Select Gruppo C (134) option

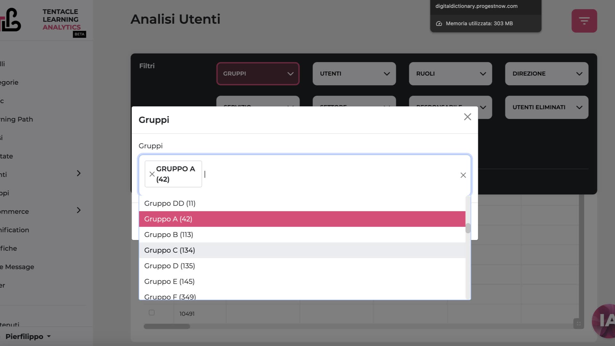(x=169, y=250)
